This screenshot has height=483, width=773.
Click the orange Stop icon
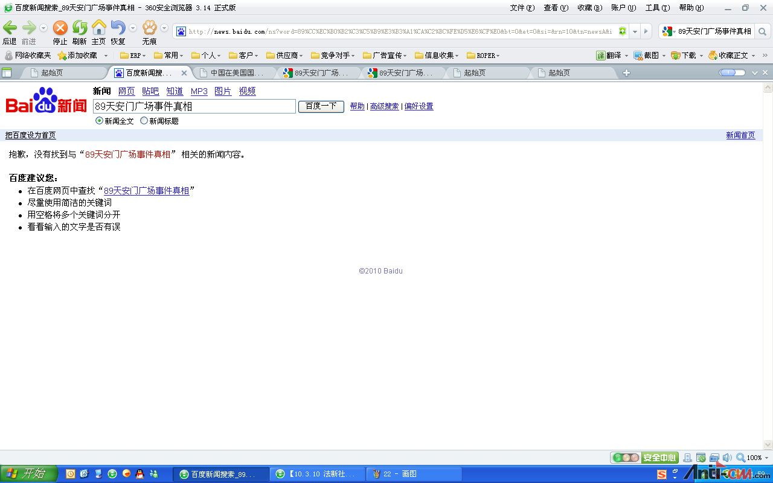[60, 28]
